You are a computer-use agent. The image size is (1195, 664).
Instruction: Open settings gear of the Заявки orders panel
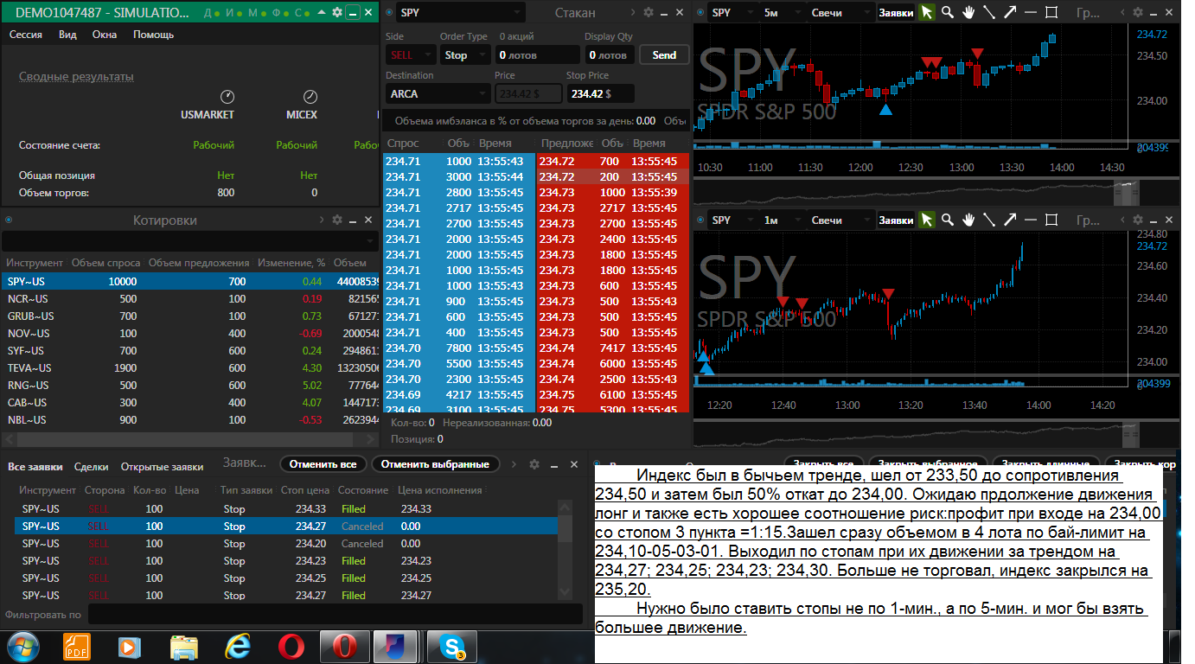534,464
